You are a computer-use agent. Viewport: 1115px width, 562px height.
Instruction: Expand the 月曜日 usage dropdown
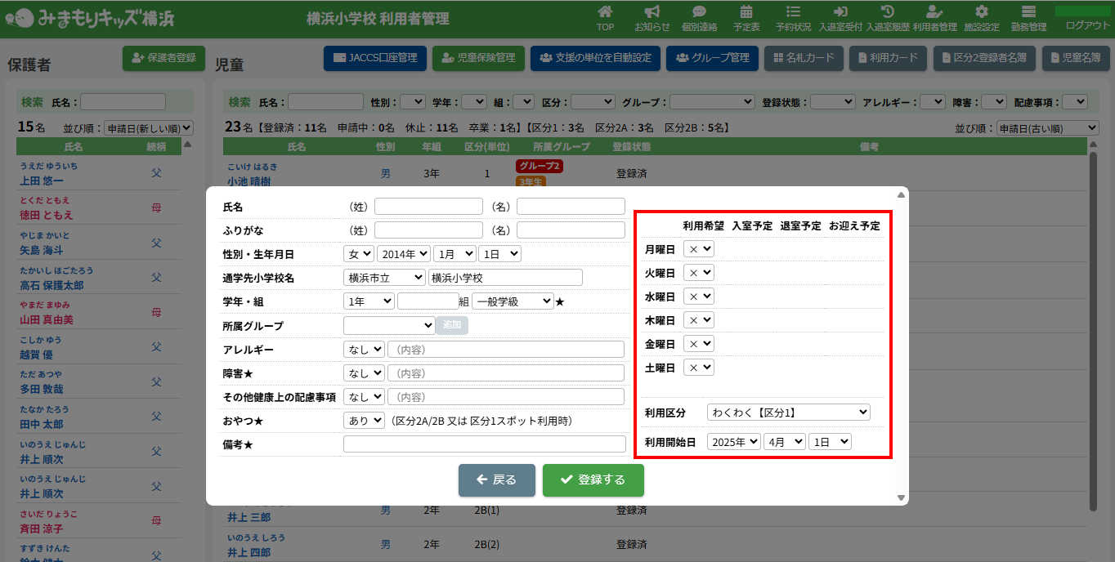click(699, 249)
